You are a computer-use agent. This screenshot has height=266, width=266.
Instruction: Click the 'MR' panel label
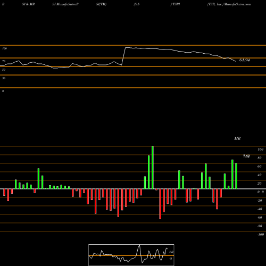[x=237, y=138]
